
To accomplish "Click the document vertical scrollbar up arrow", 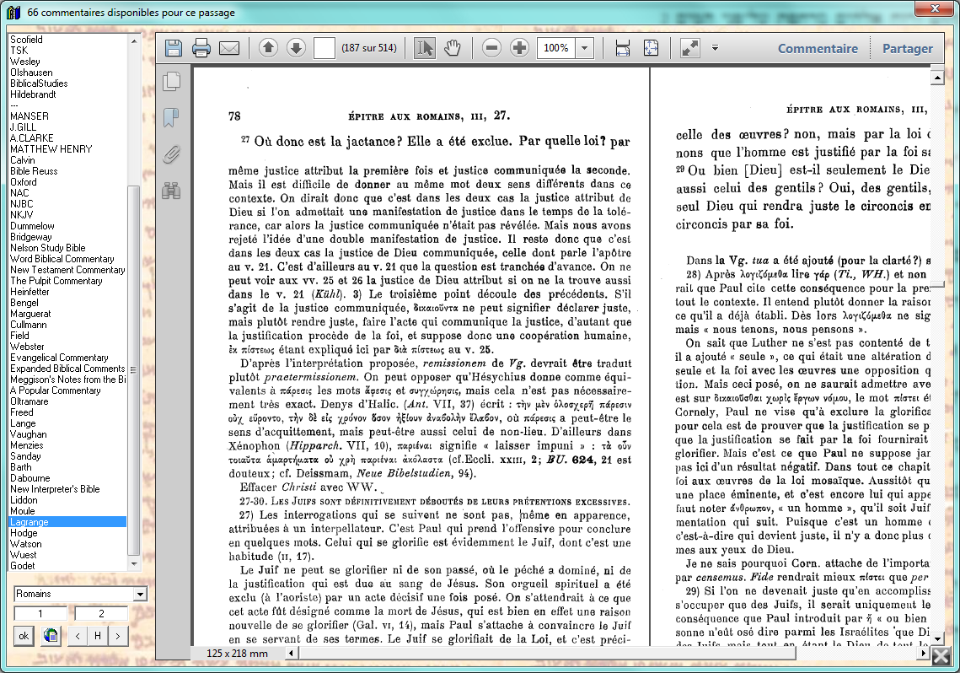I will [x=937, y=77].
